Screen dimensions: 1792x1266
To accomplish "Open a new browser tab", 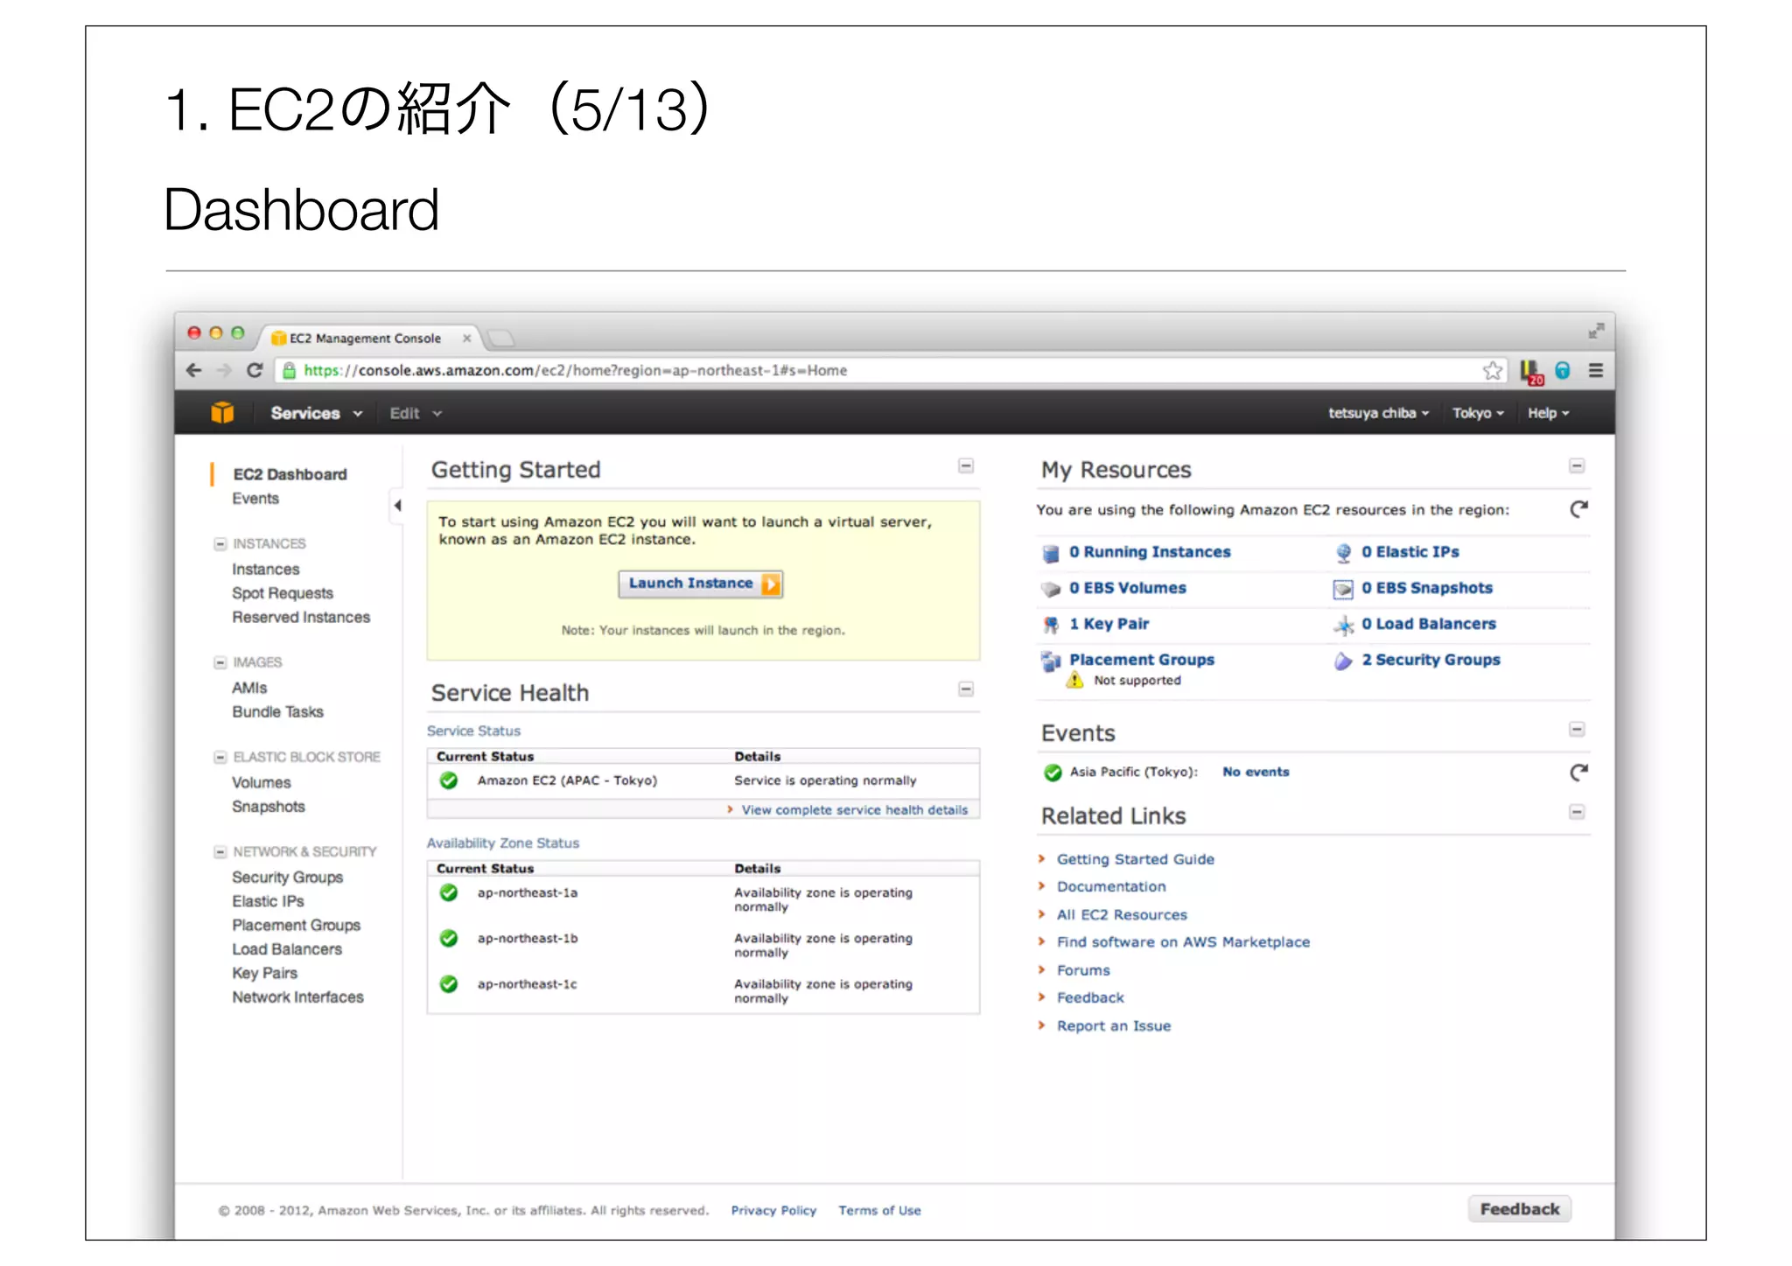I will pyautogui.click(x=501, y=339).
